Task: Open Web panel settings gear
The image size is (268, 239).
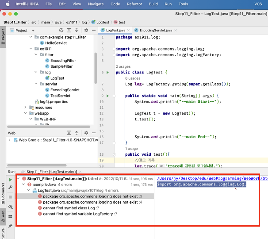Action: click(86, 133)
